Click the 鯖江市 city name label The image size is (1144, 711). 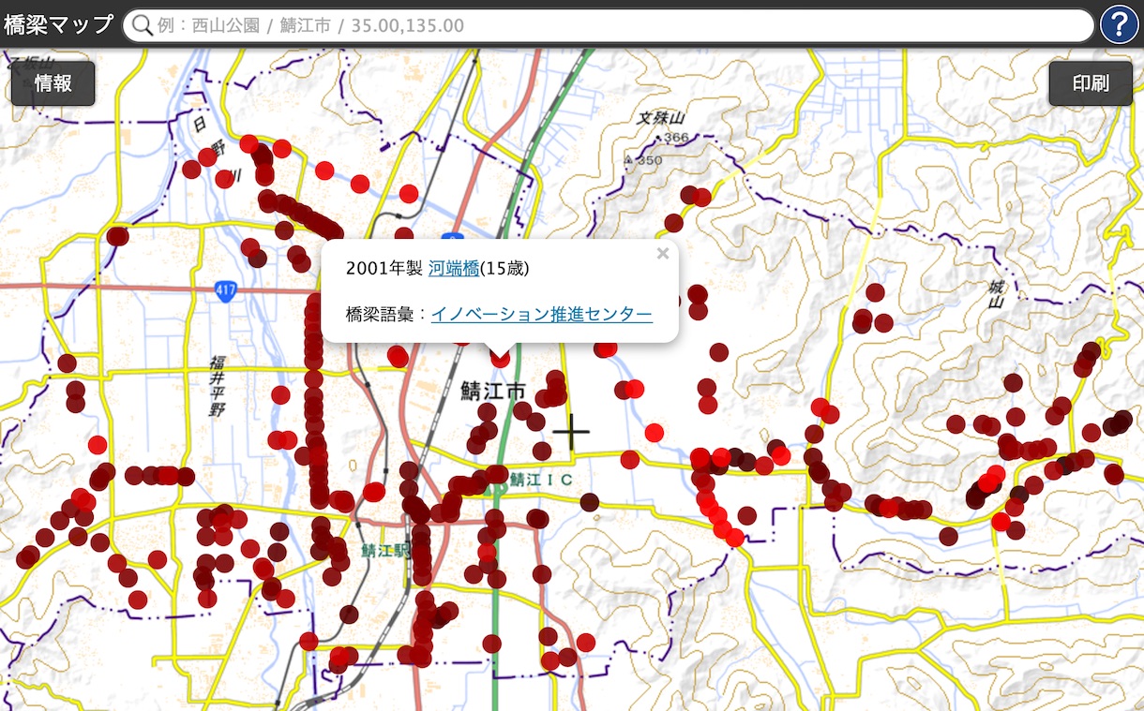point(493,392)
